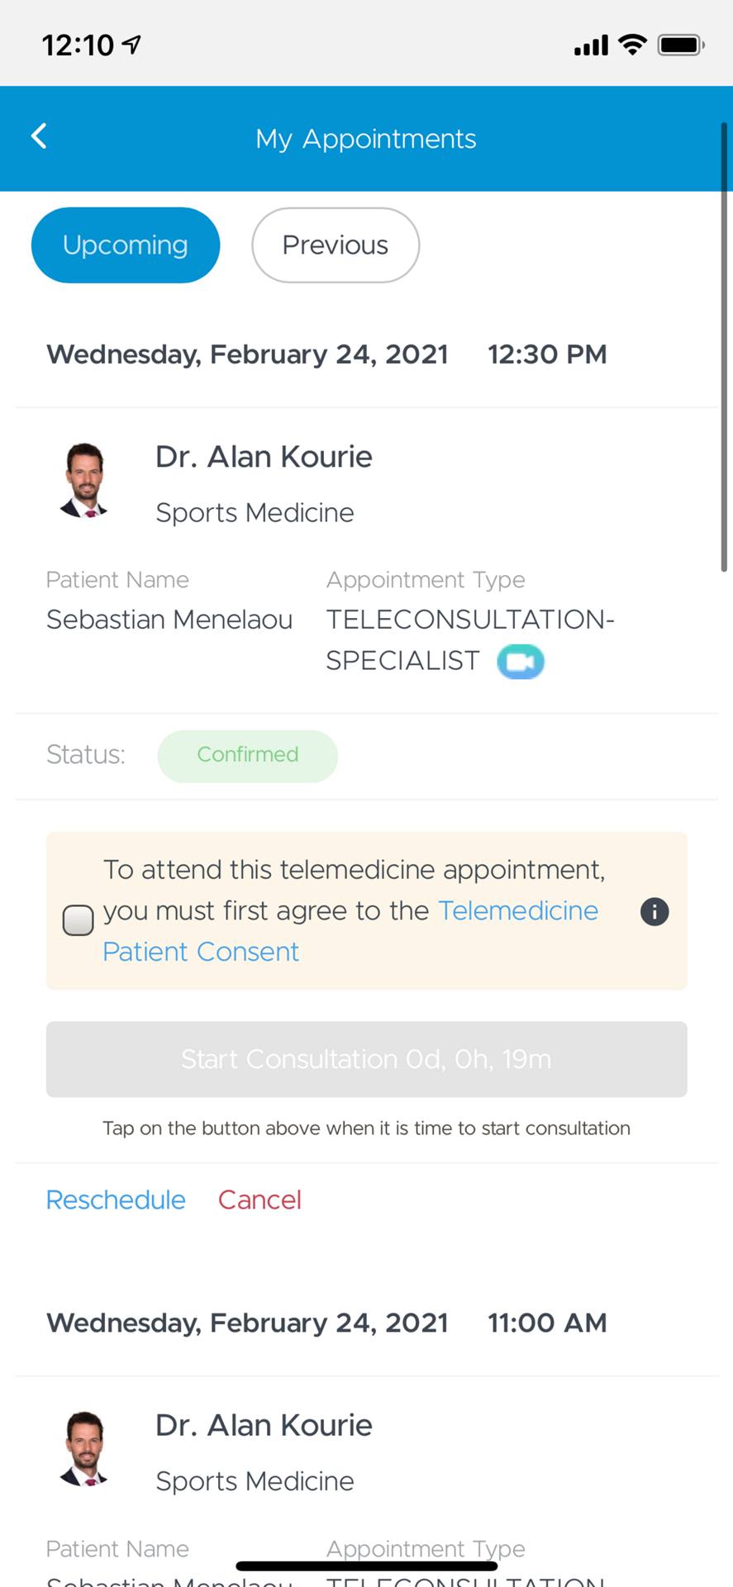This screenshot has width=733, height=1587.
Task: Tap the home indicator bar at bottom
Action: coord(366,1566)
